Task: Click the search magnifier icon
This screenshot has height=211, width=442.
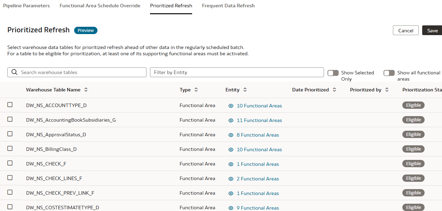Action: pyautogui.click(x=14, y=72)
